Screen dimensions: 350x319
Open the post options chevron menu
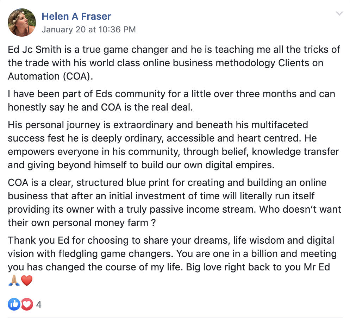pyautogui.click(x=339, y=14)
